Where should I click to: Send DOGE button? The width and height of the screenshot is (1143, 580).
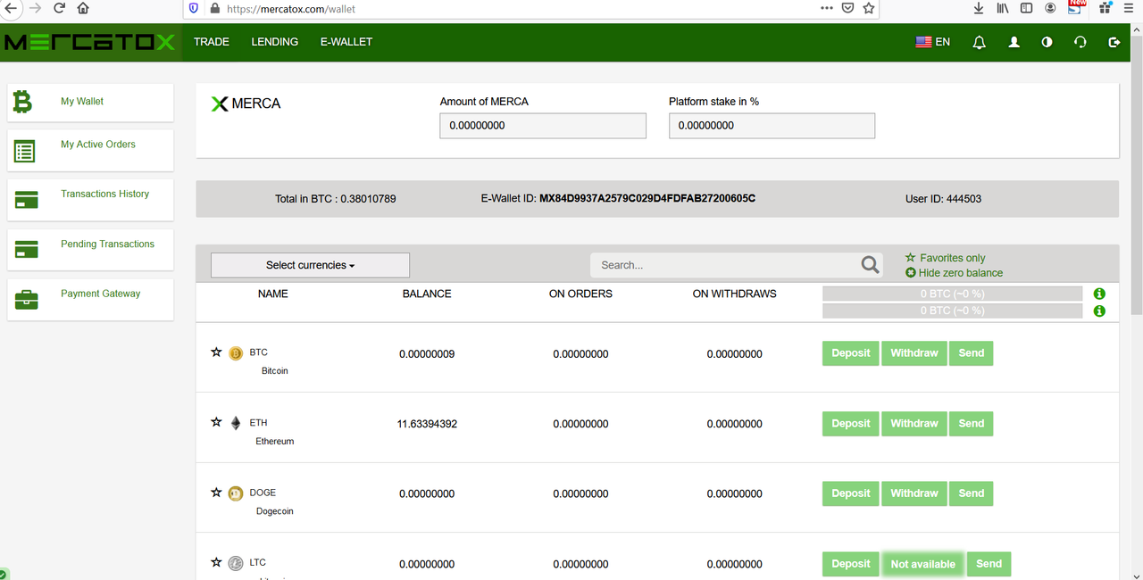972,493
